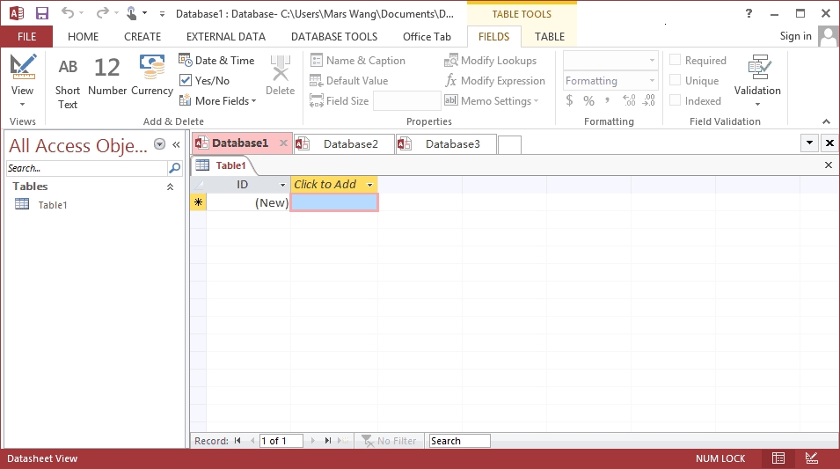Open the View button in Views group

click(23, 80)
